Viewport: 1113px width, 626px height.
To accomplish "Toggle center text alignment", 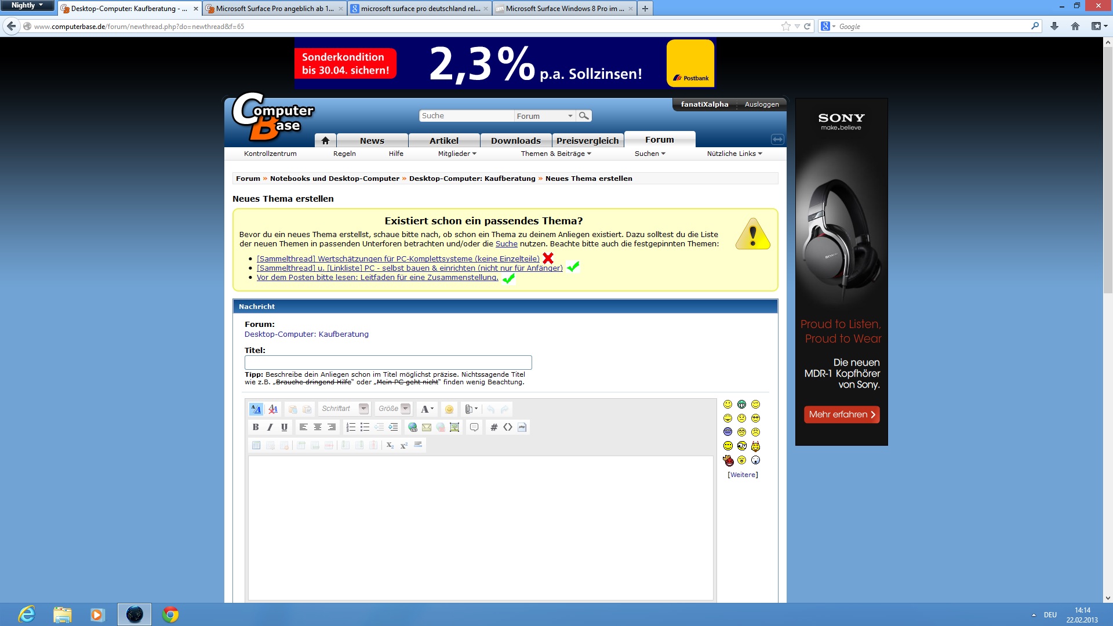I will 318,427.
